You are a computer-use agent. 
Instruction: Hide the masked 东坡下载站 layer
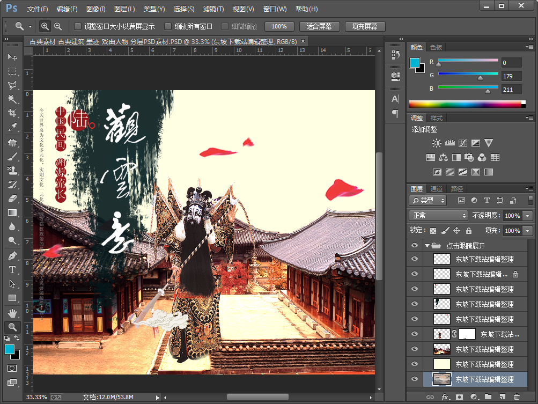[x=415, y=334]
